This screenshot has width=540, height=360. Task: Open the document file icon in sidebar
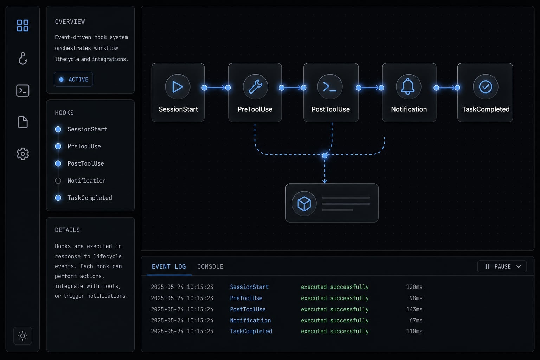point(22,122)
